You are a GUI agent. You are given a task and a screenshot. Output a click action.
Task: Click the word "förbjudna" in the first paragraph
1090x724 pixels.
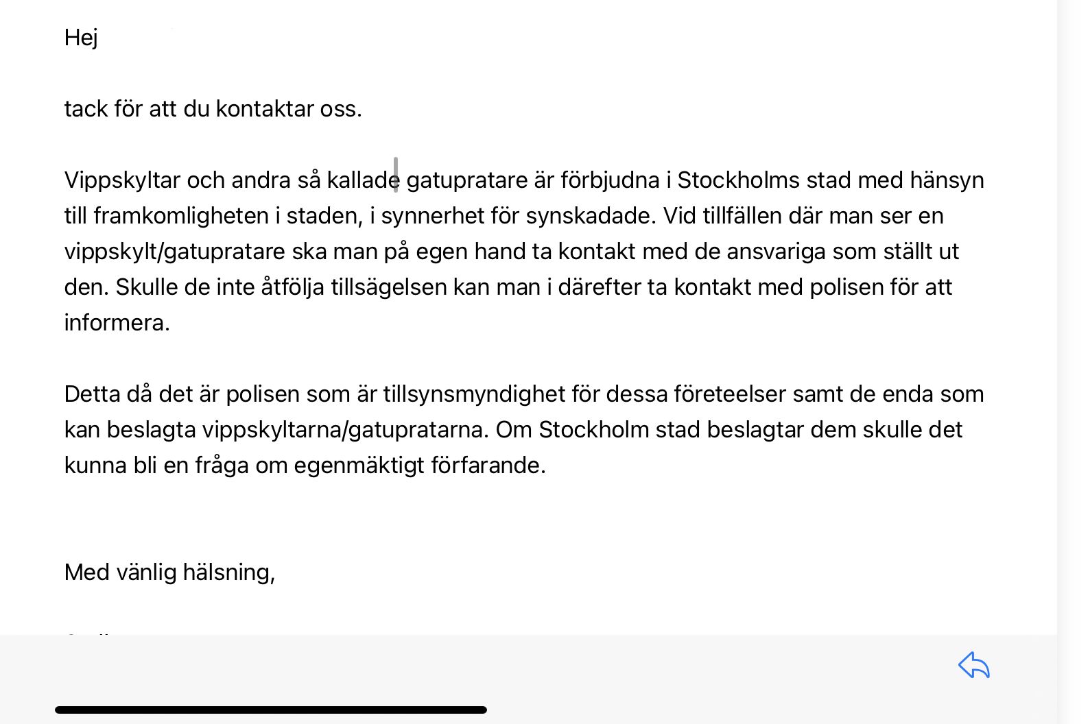[x=610, y=180]
